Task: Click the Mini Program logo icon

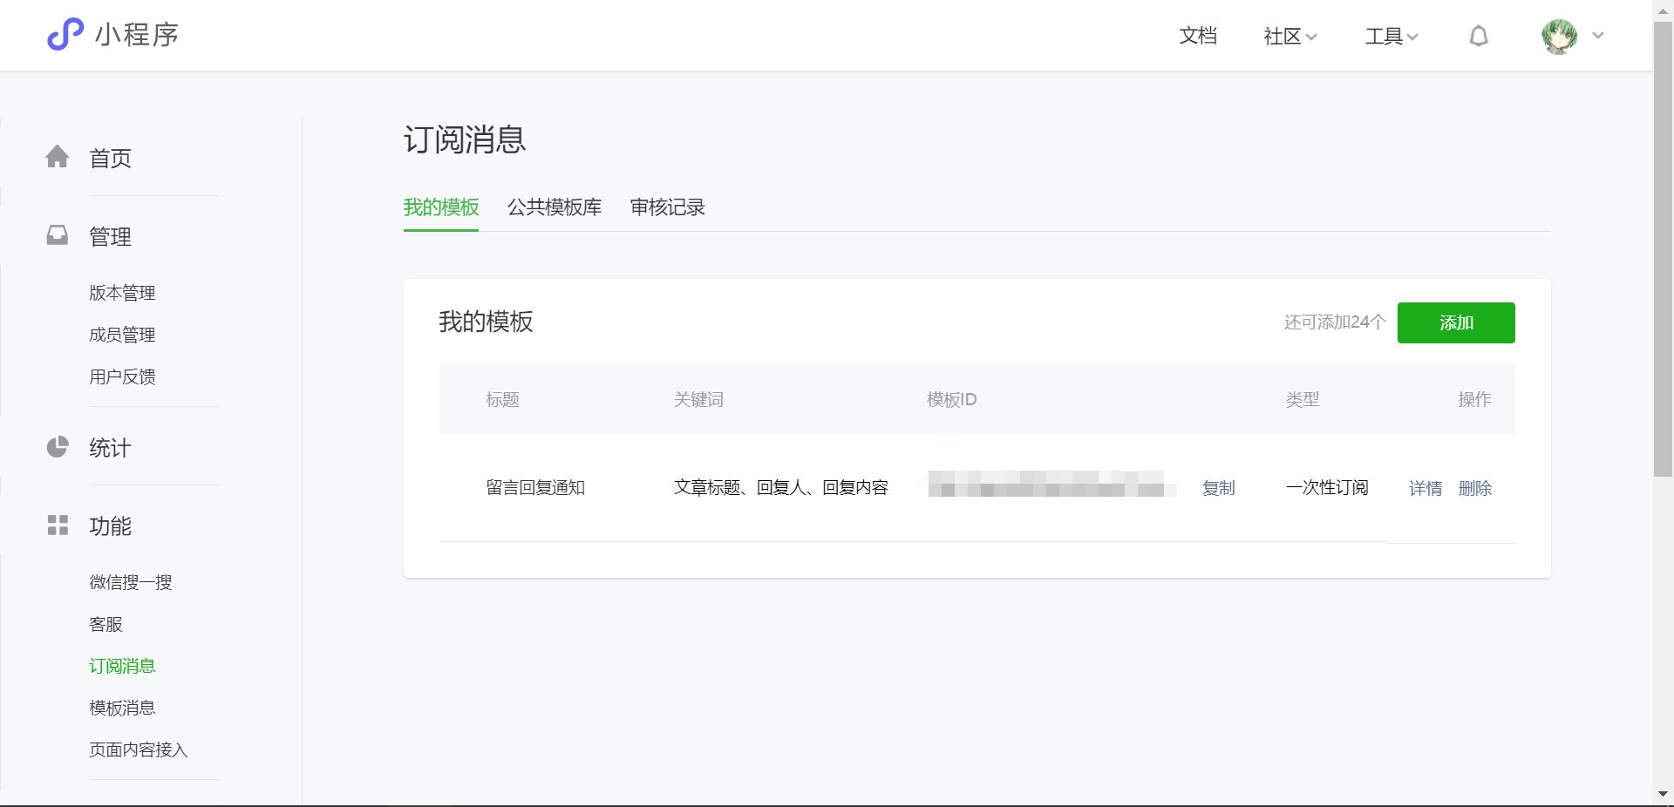Action: coord(65,35)
